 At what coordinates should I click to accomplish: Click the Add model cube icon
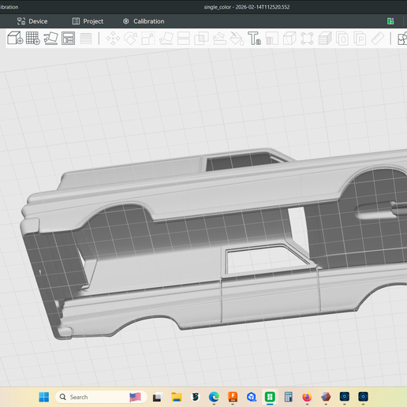15,38
